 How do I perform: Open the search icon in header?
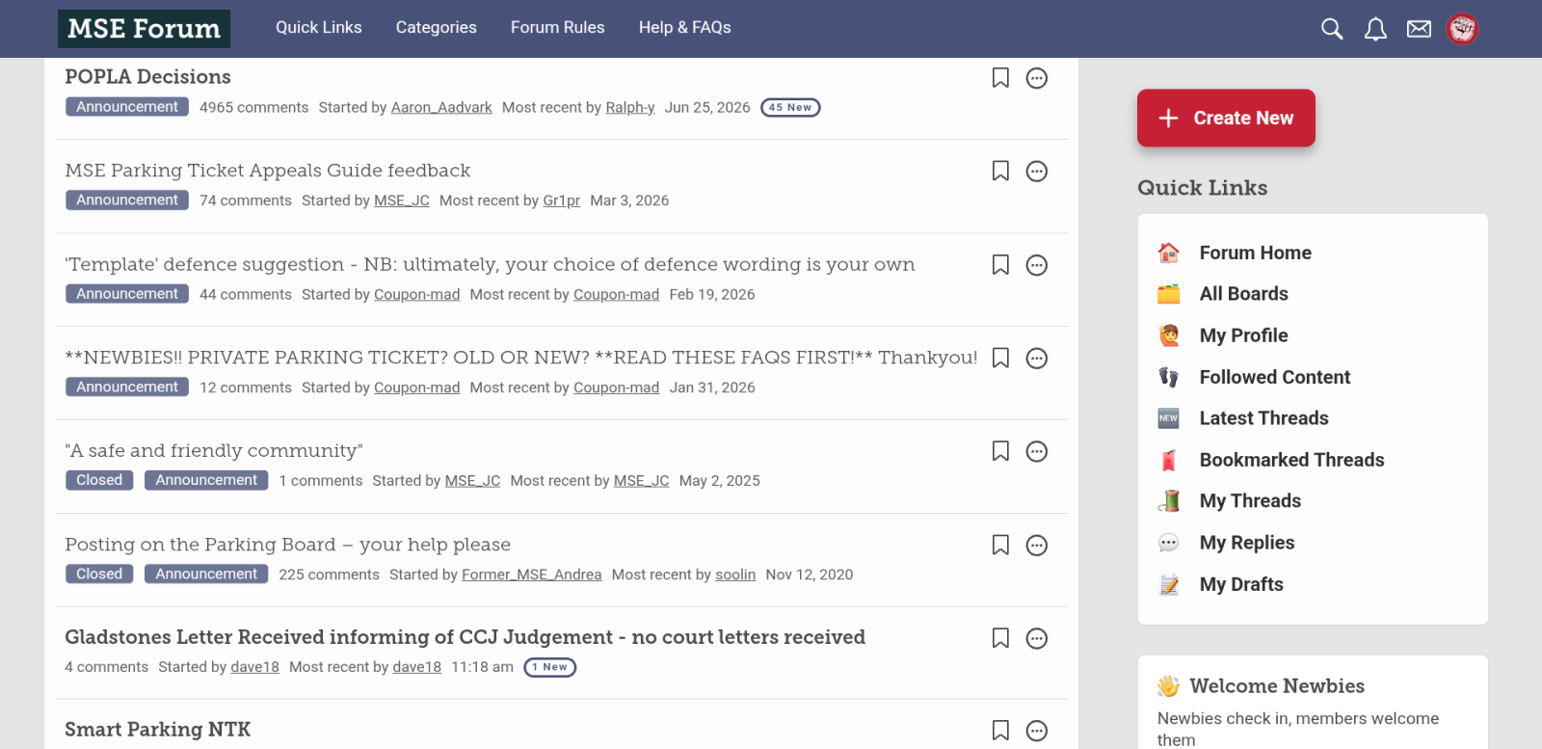coord(1332,29)
